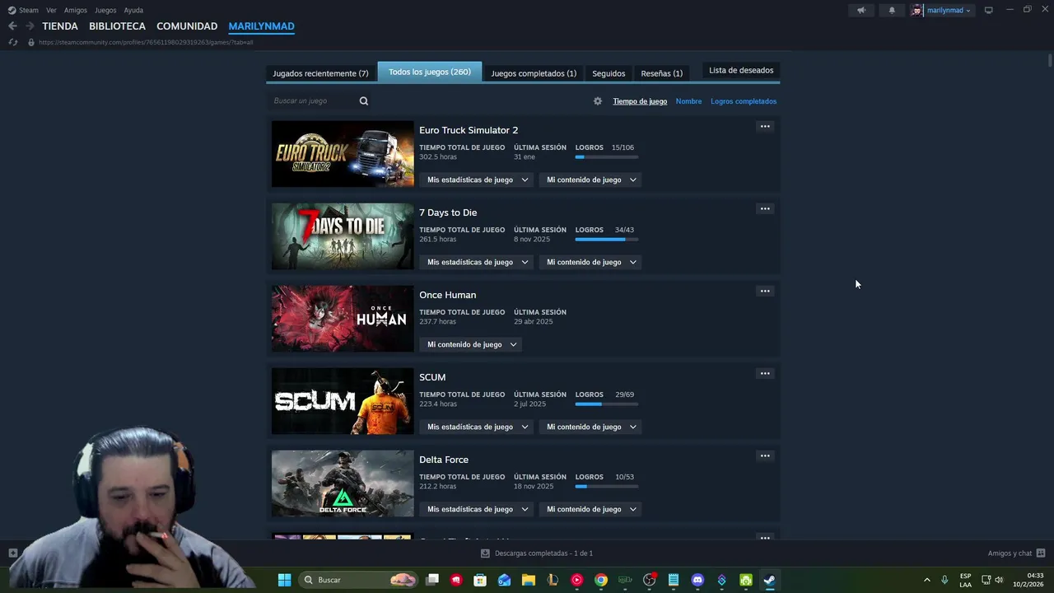Image resolution: width=1054 pixels, height=593 pixels.
Task: Open MARILYNMAD profile navigation item
Action: [261, 26]
